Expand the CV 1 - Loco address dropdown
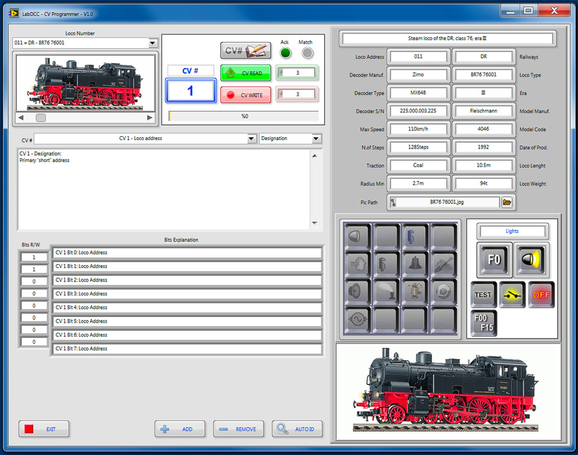This screenshot has width=578, height=455. (252, 138)
